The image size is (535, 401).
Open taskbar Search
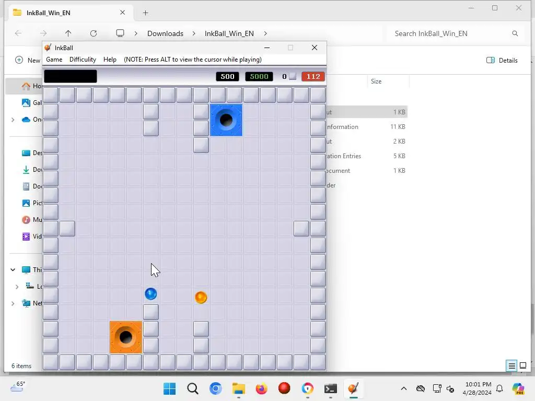pyautogui.click(x=193, y=388)
